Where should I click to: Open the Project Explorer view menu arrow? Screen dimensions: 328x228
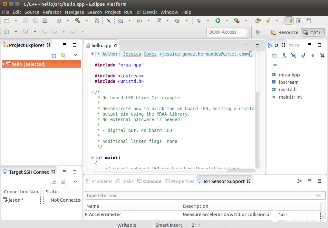point(75,55)
